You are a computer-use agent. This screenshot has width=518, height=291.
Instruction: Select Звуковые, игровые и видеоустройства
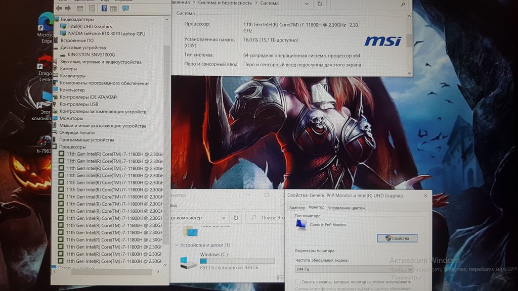coord(101,62)
